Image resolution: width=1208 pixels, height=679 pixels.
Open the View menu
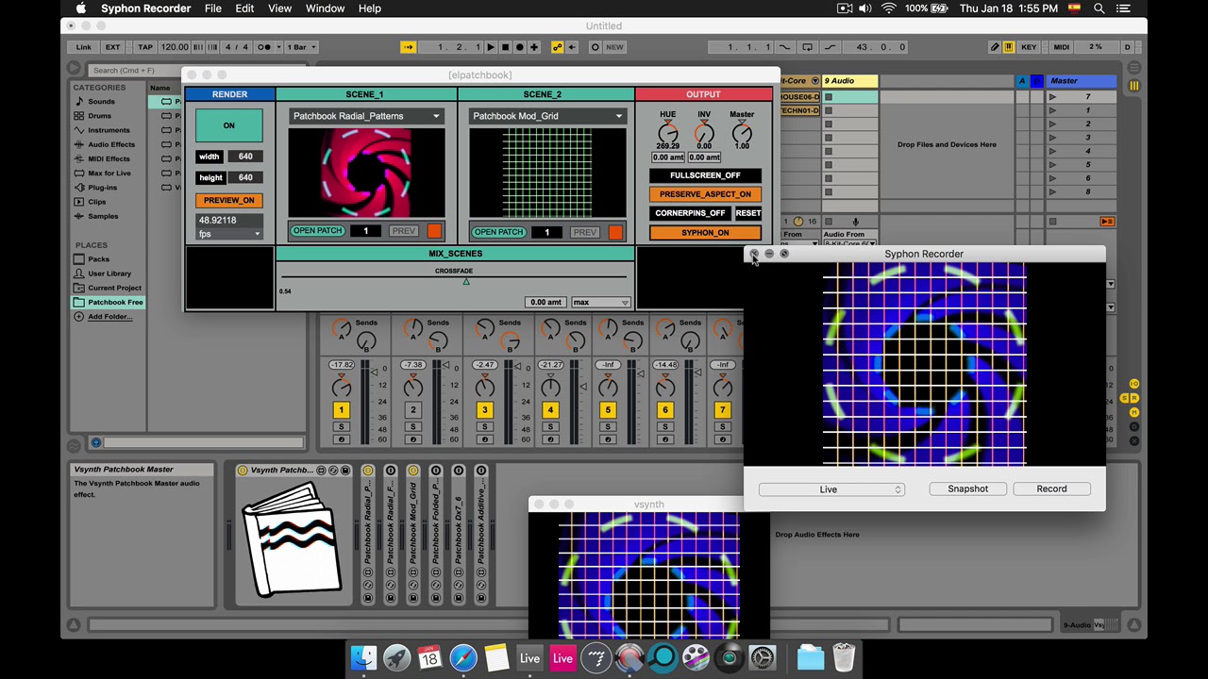(279, 8)
